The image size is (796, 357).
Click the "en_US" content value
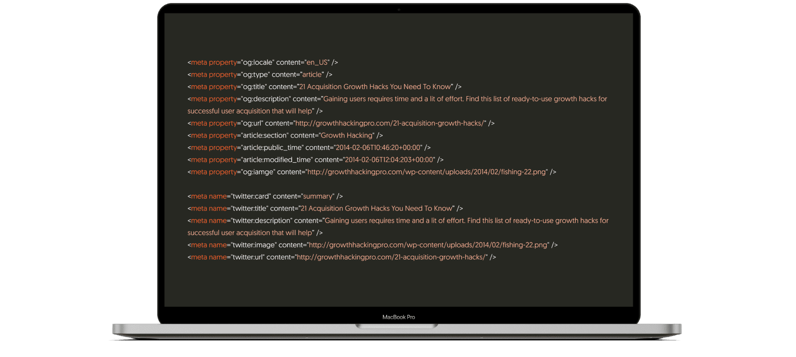[317, 62]
